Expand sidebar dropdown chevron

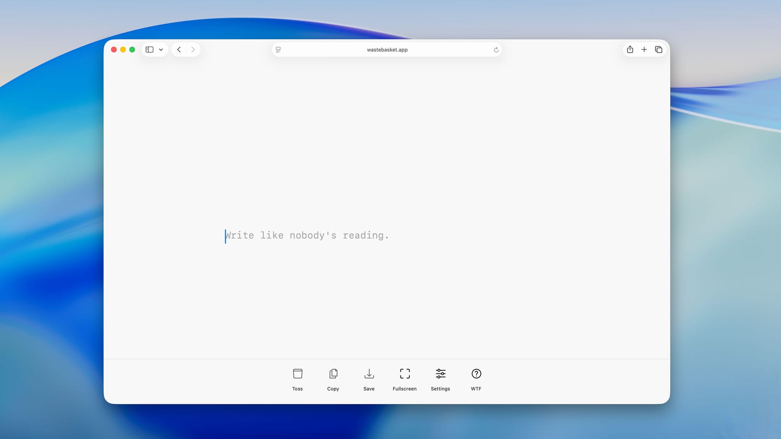click(161, 50)
